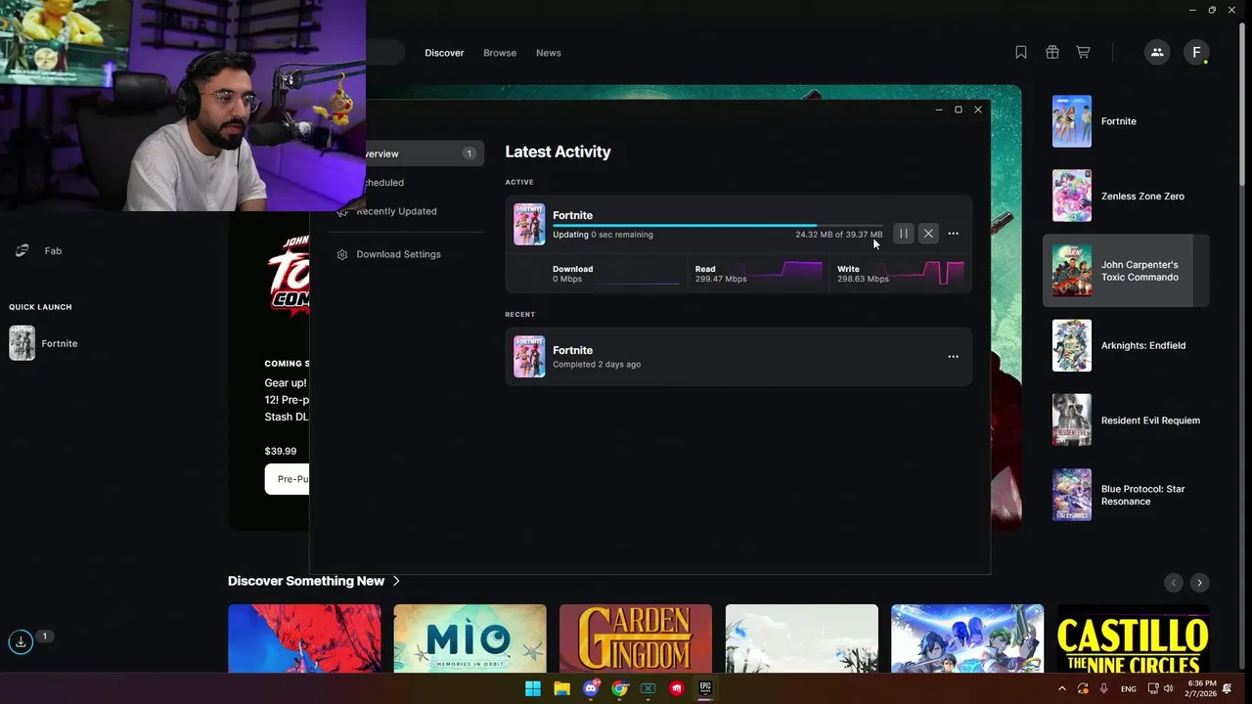1252x704 pixels.
Task: Show next Discover carousel items
Action: [x=1199, y=583]
